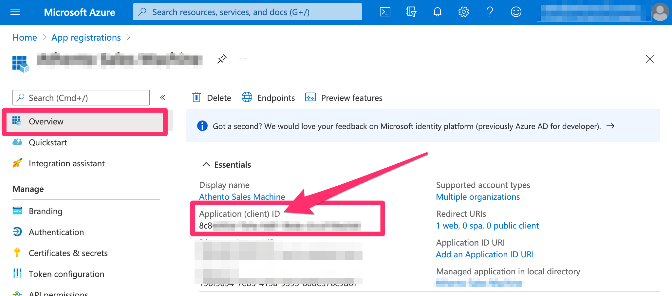Open the more options ellipsis menu

(243, 59)
